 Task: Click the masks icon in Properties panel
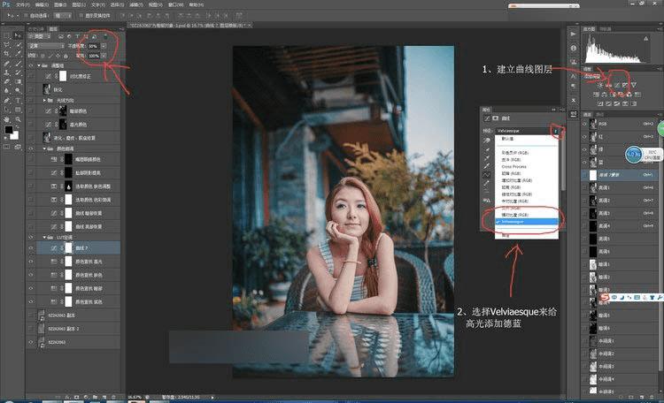point(496,118)
